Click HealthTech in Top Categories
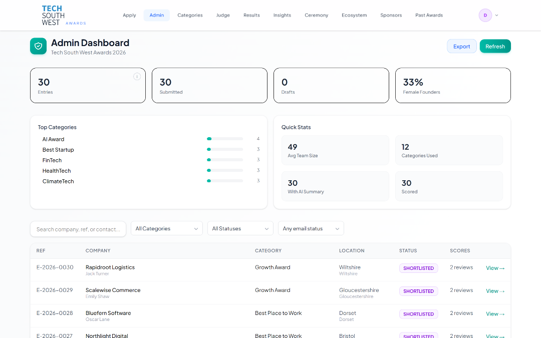The width and height of the screenshot is (541, 338). point(57,171)
